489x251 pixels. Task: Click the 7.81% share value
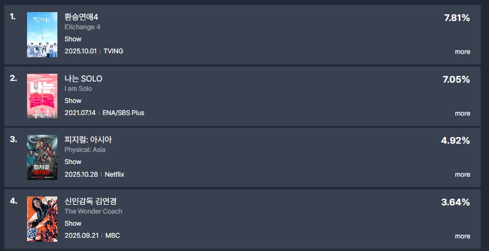coord(457,18)
